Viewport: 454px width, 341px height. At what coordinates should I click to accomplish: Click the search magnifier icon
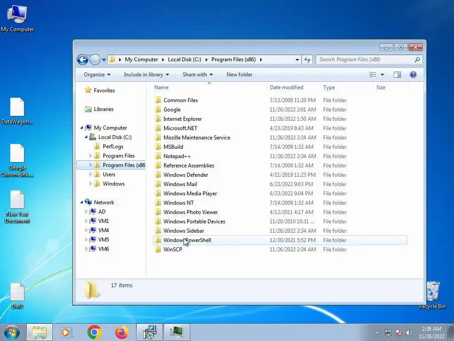pos(417,59)
